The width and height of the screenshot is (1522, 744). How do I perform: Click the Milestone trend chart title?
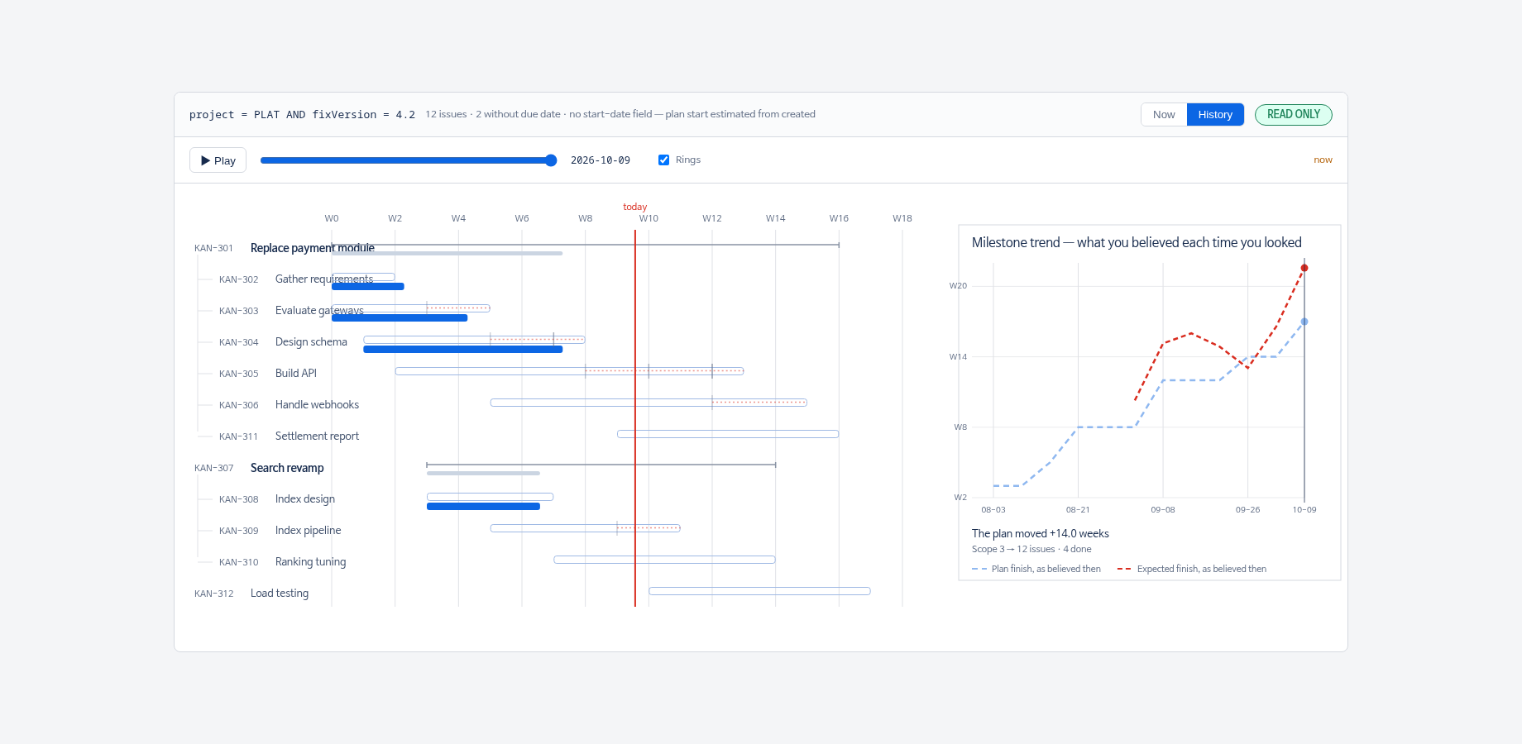pyautogui.click(x=1137, y=242)
